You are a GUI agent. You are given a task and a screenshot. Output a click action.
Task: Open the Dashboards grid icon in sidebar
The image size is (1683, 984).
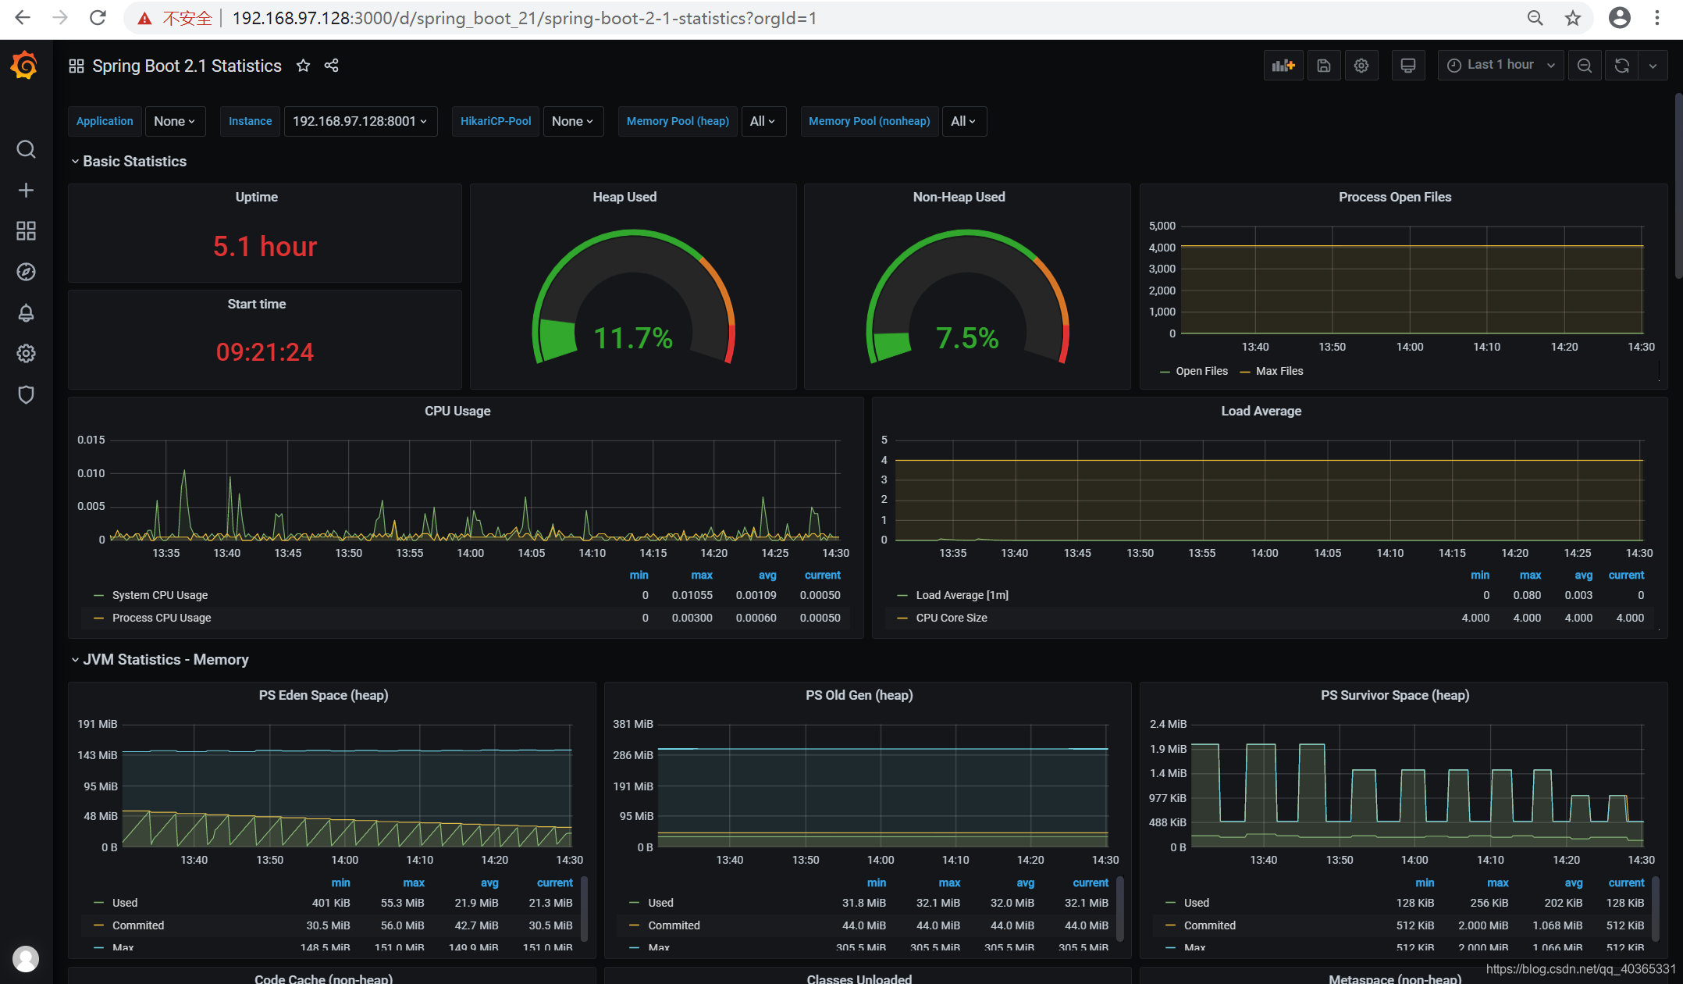coord(26,231)
